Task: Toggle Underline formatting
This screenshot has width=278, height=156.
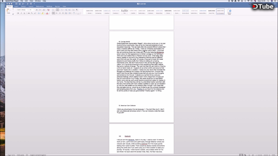Action: (x=24, y=13)
